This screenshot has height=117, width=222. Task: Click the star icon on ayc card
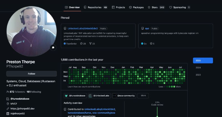coord(151,44)
